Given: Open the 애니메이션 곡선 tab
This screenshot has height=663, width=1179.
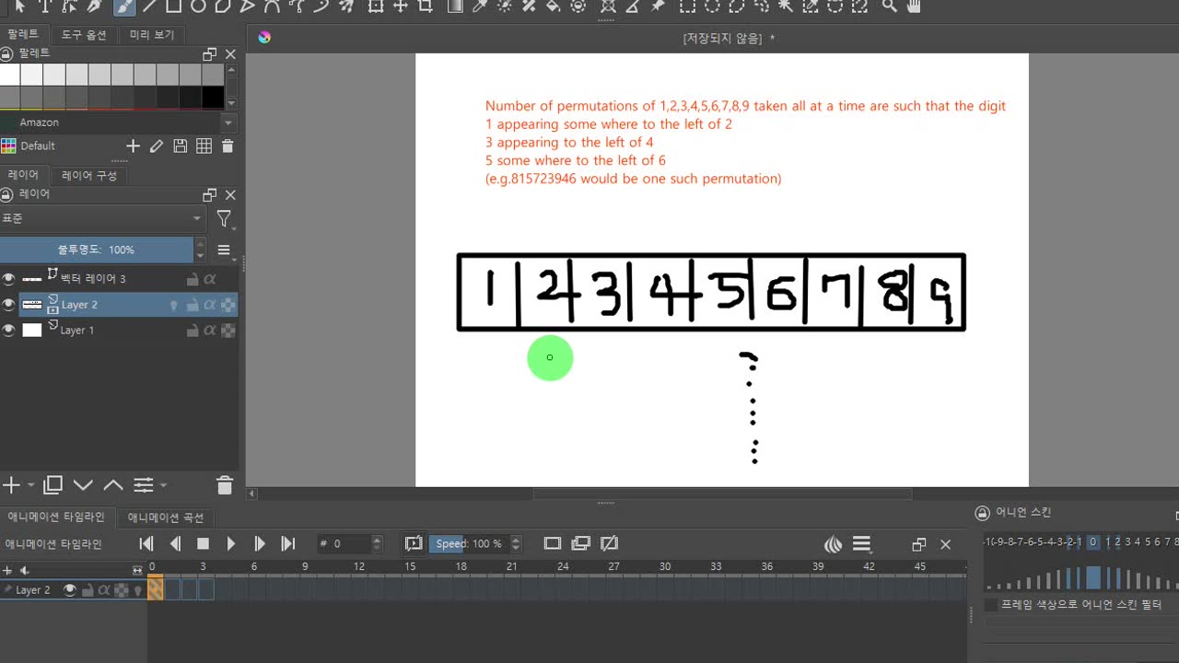Looking at the screenshot, I should pyautogui.click(x=166, y=518).
